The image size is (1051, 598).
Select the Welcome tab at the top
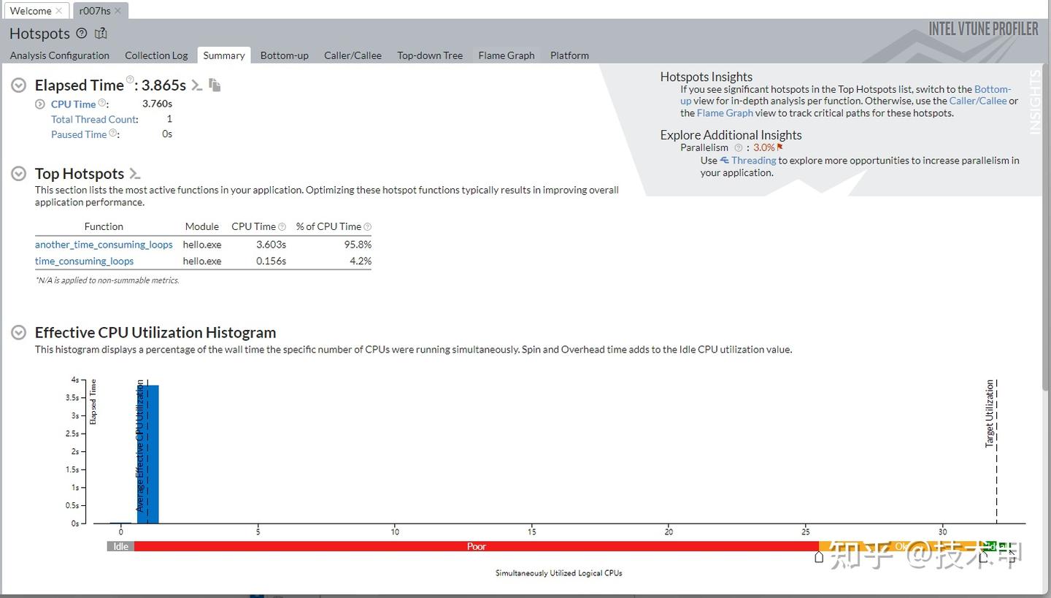pos(31,10)
